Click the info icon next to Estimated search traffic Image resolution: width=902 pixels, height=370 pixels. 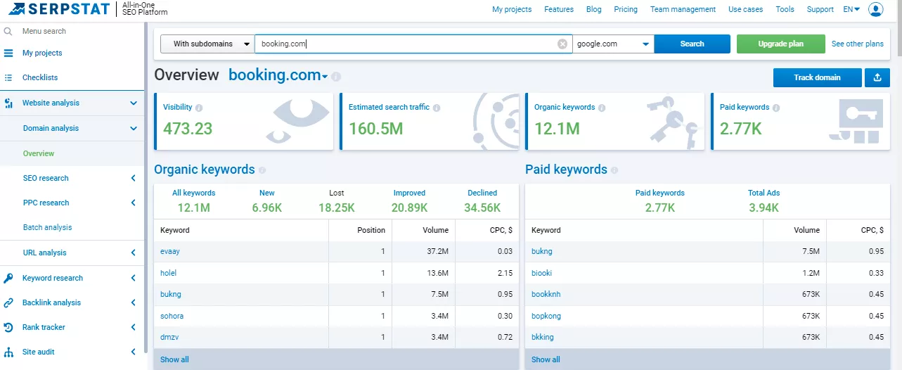coord(437,108)
